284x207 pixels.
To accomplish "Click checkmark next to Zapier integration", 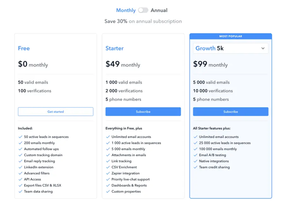I will pos(108,173).
